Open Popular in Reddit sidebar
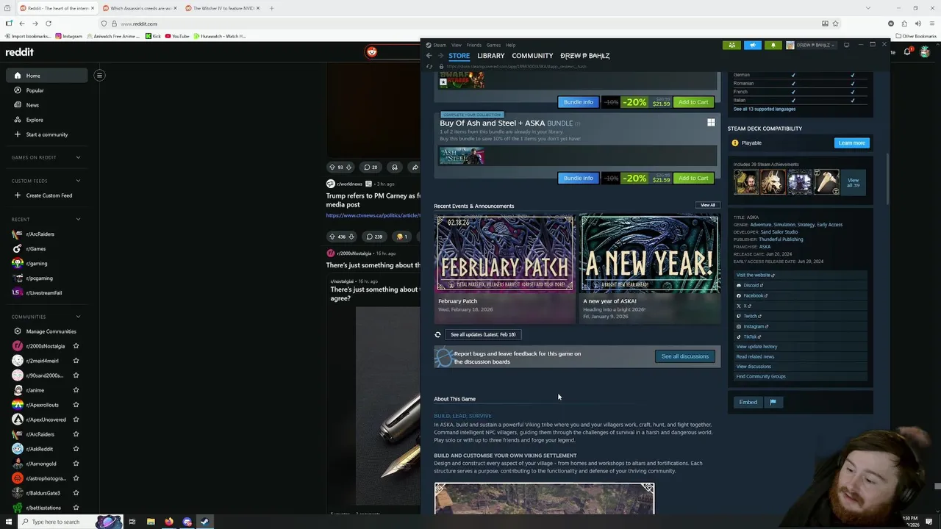The width and height of the screenshot is (941, 529). click(x=46, y=90)
